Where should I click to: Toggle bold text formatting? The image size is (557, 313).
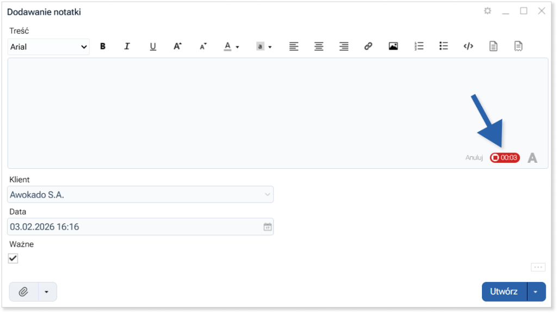[103, 47]
